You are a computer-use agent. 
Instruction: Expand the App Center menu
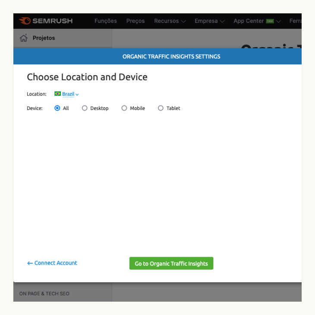coord(257,21)
